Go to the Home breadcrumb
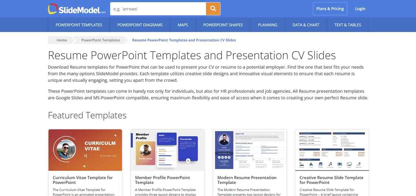 (62, 40)
